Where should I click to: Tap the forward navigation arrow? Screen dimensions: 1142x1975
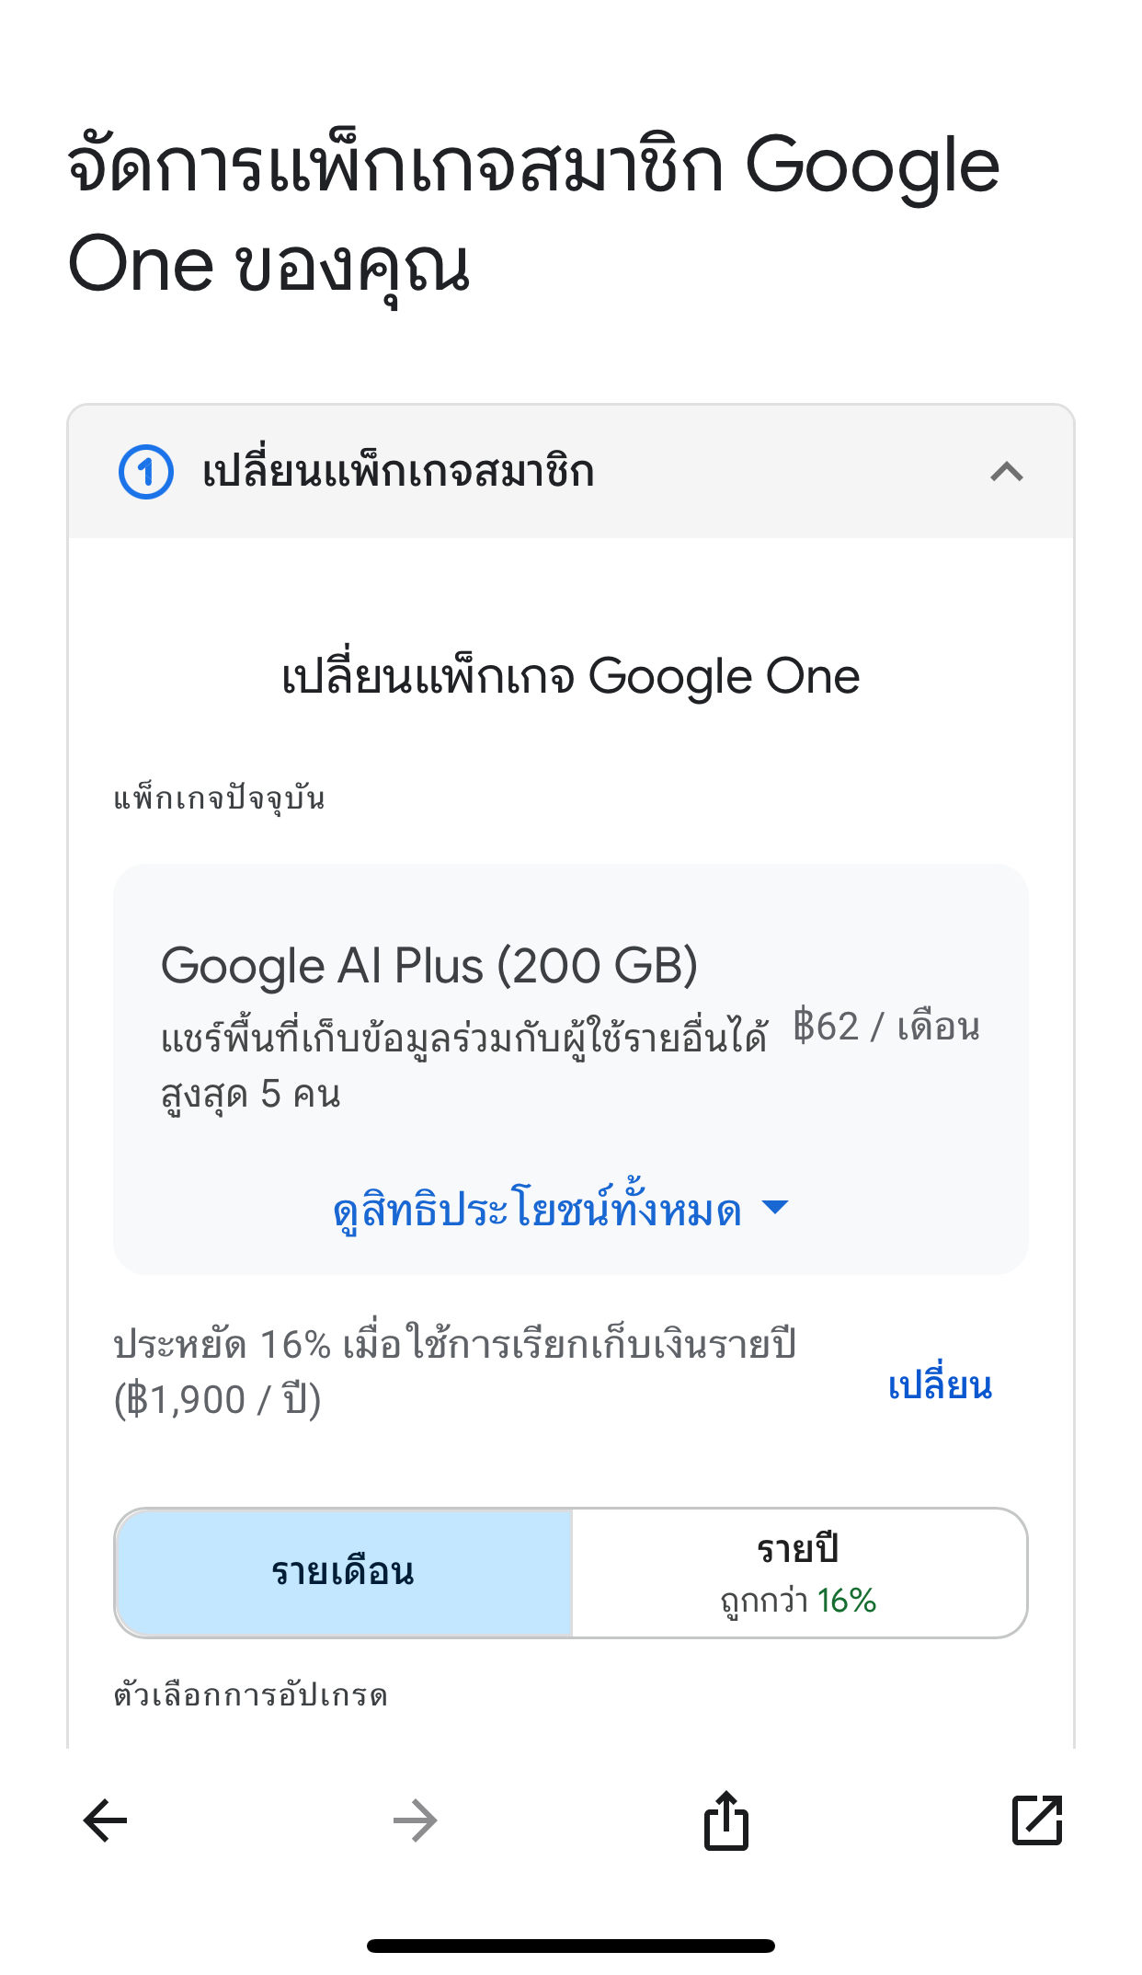pyautogui.click(x=415, y=1820)
